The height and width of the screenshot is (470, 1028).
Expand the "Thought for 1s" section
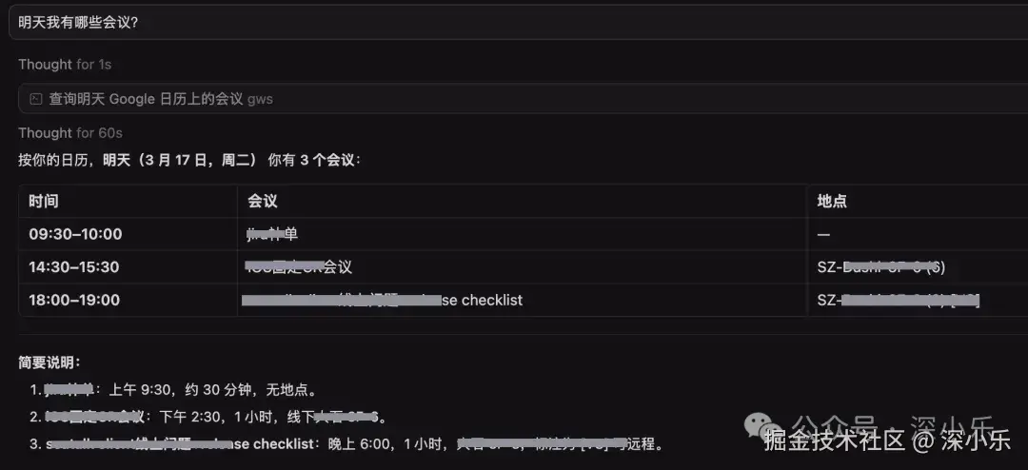coord(65,65)
